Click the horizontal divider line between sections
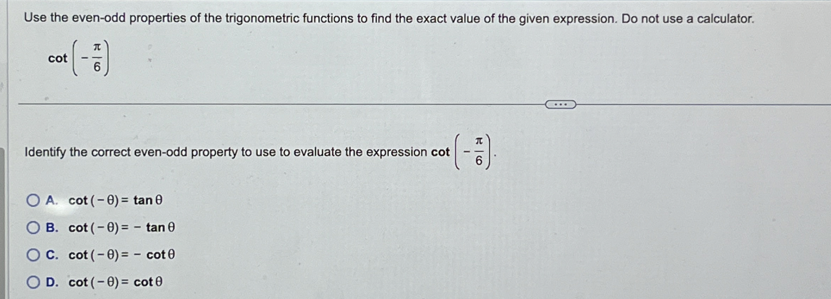831x299 pixels. point(283,105)
